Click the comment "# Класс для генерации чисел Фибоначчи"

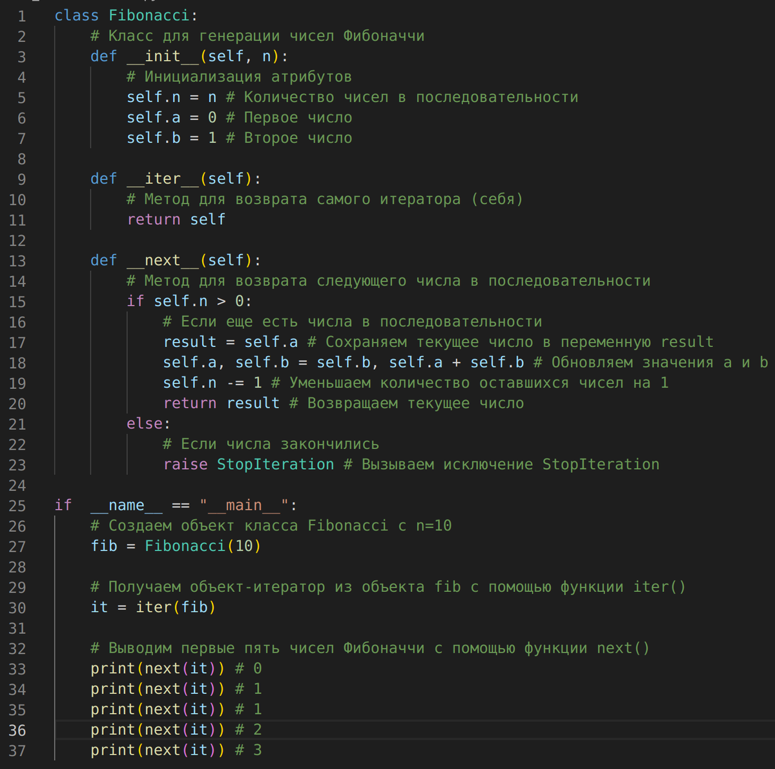coord(257,36)
